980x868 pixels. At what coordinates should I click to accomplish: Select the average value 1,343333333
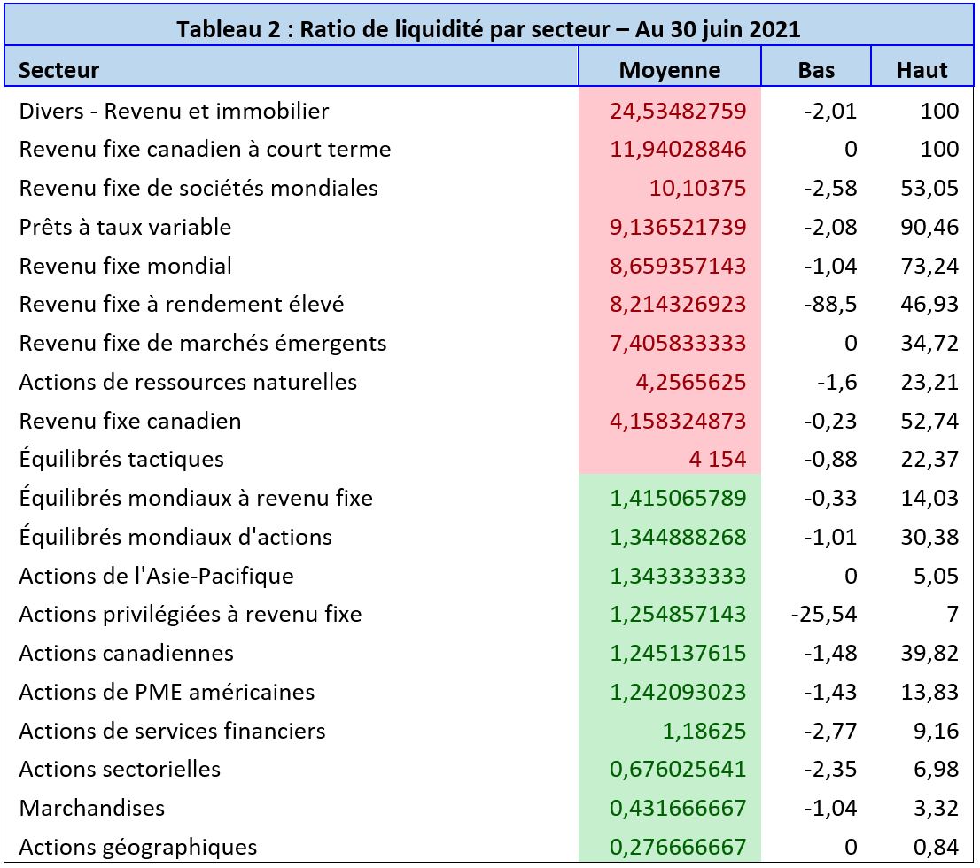(678, 576)
